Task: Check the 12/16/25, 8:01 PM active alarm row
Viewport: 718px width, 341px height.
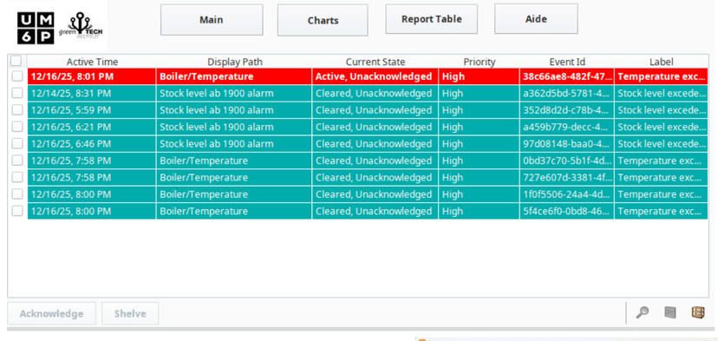Action: [17, 76]
